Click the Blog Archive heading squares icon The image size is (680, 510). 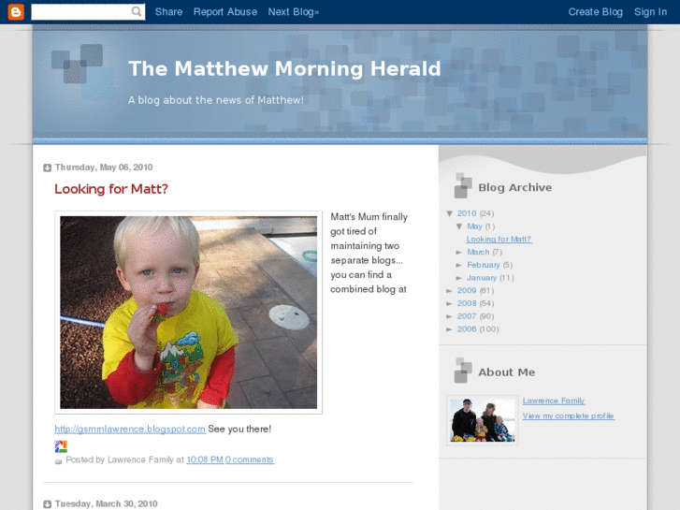[x=463, y=186]
